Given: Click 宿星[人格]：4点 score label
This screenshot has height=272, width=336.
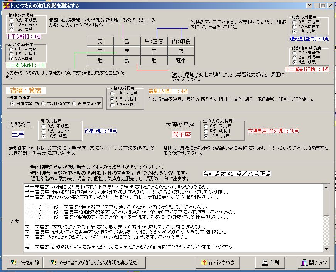Looking at the screenshot, I should click(169, 91).
